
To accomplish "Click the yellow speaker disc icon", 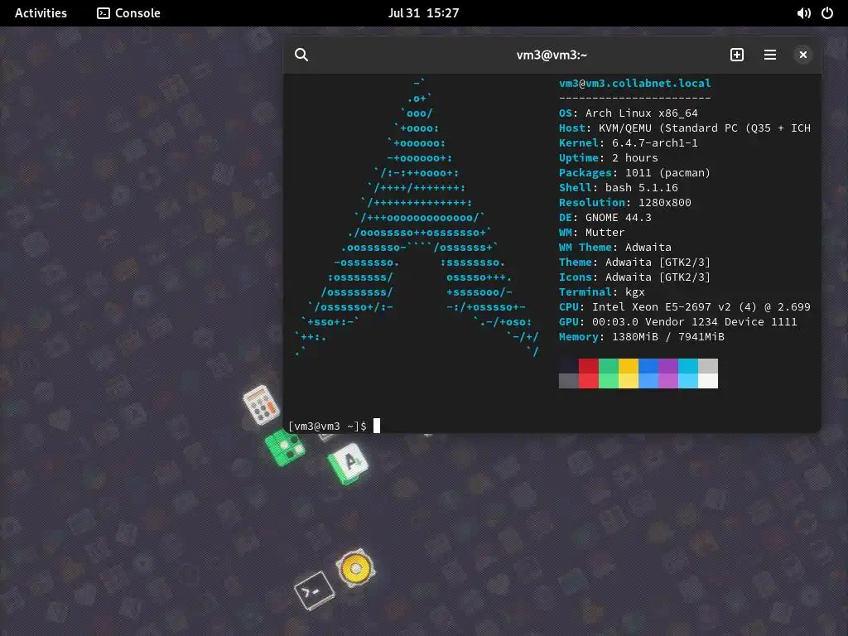I will pyautogui.click(x=355, y=568).
